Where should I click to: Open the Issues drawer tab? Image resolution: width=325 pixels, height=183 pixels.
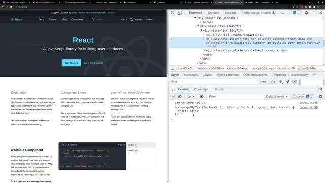tap(219, 89)
